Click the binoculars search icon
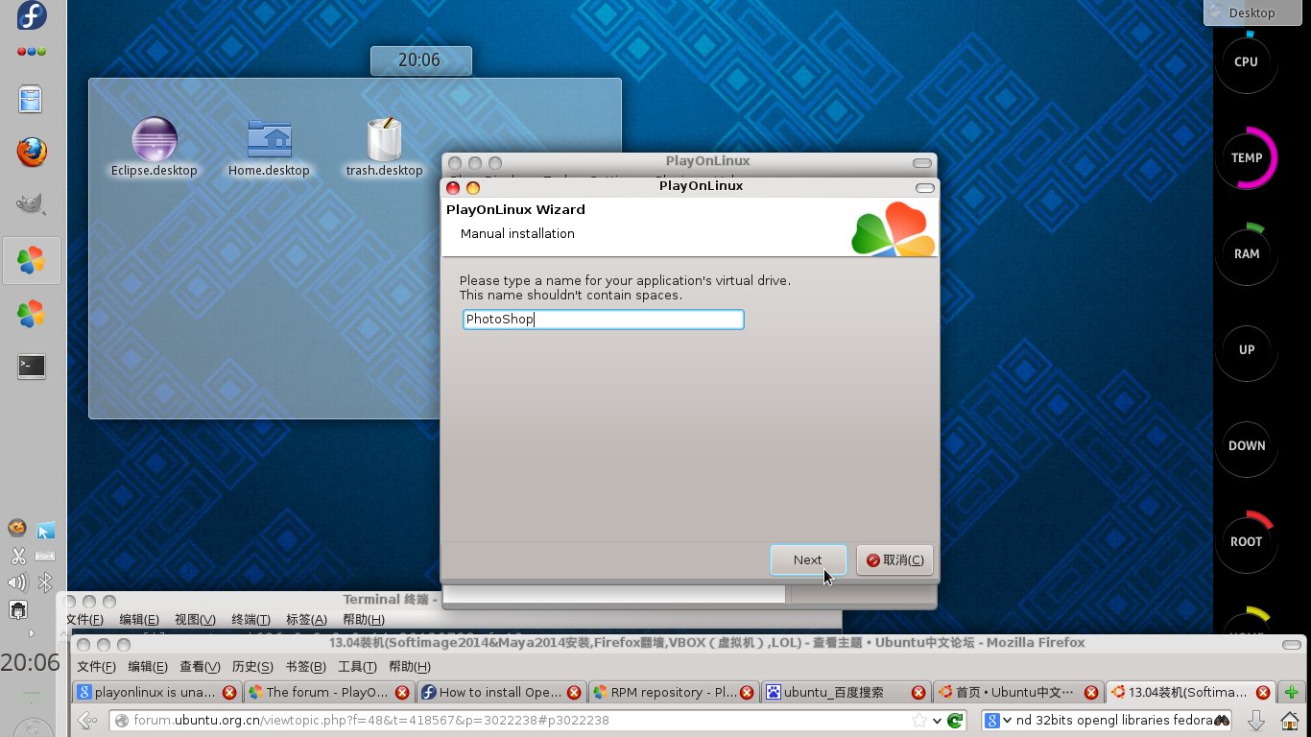 click(1222, 720)
